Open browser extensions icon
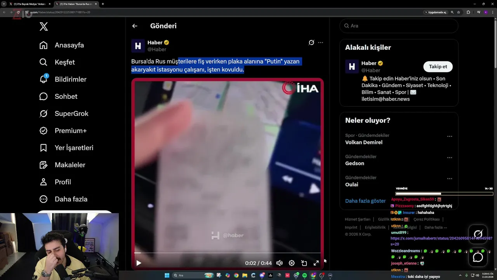497x280 pixels. [x=468, y=12]
